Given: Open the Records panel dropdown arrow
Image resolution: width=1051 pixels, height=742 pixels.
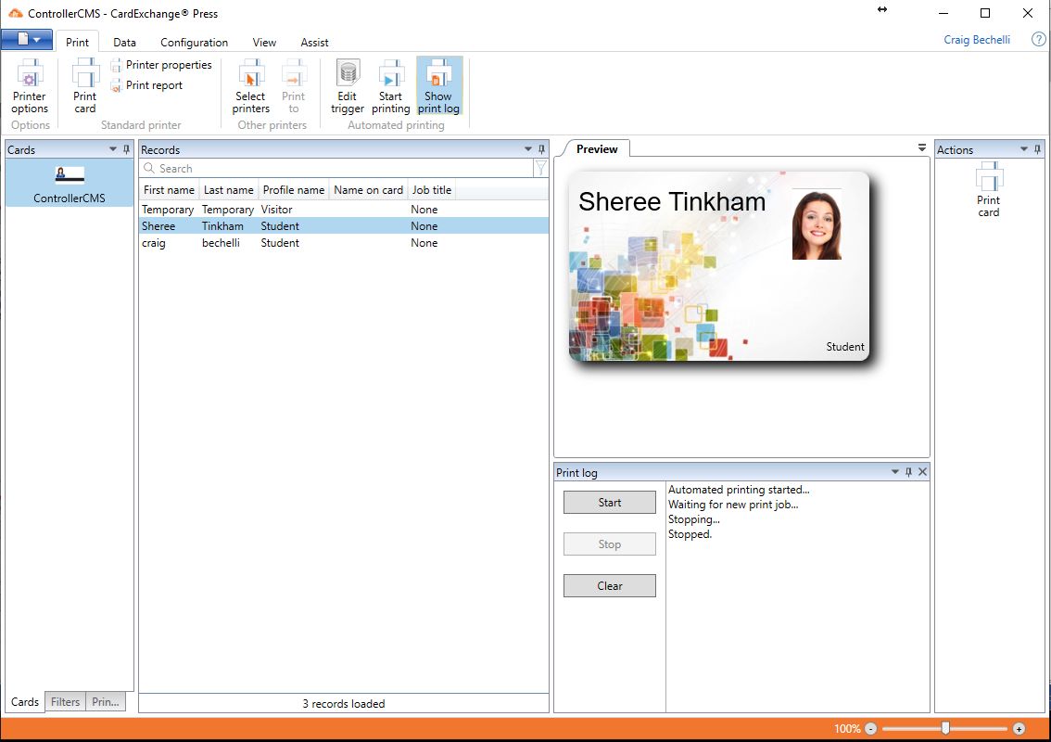Looking at the screenshot, I should [x=528, y=149].
